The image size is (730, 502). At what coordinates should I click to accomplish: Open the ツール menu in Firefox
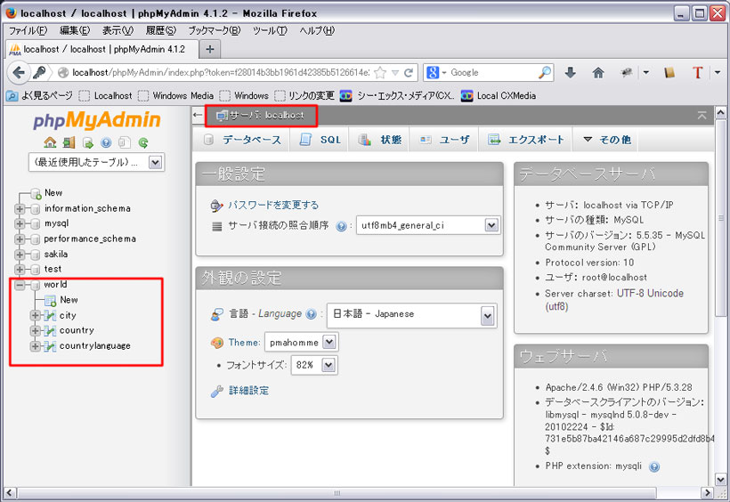pos(270,31)
